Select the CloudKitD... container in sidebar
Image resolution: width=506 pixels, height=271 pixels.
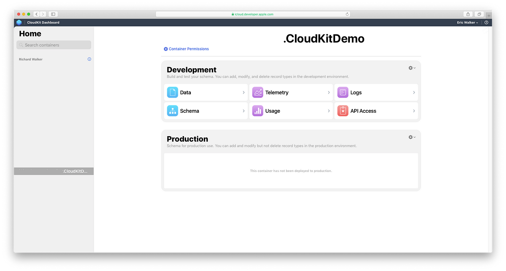click(x=54, y=171)
